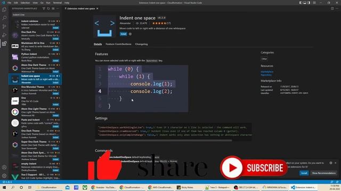
Task: Click the Indent one space extension logo
Action: tap(104, 27)
